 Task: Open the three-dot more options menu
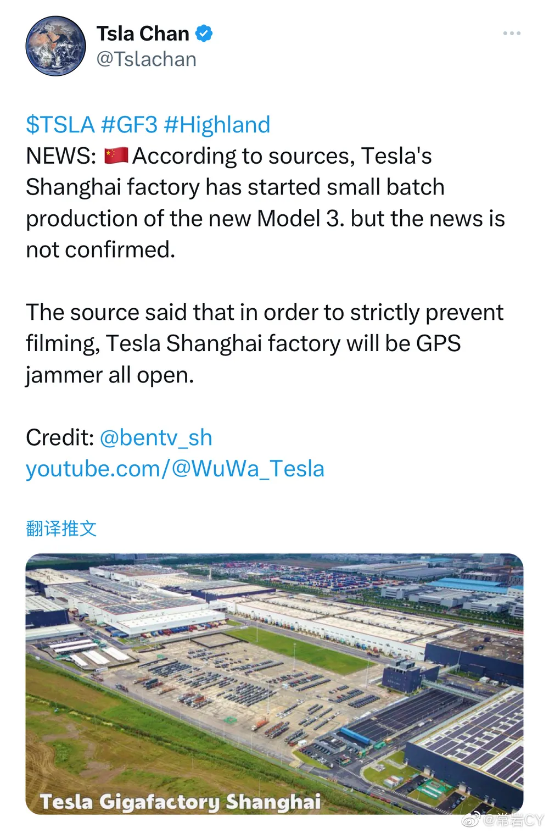[x=511, y=34]
